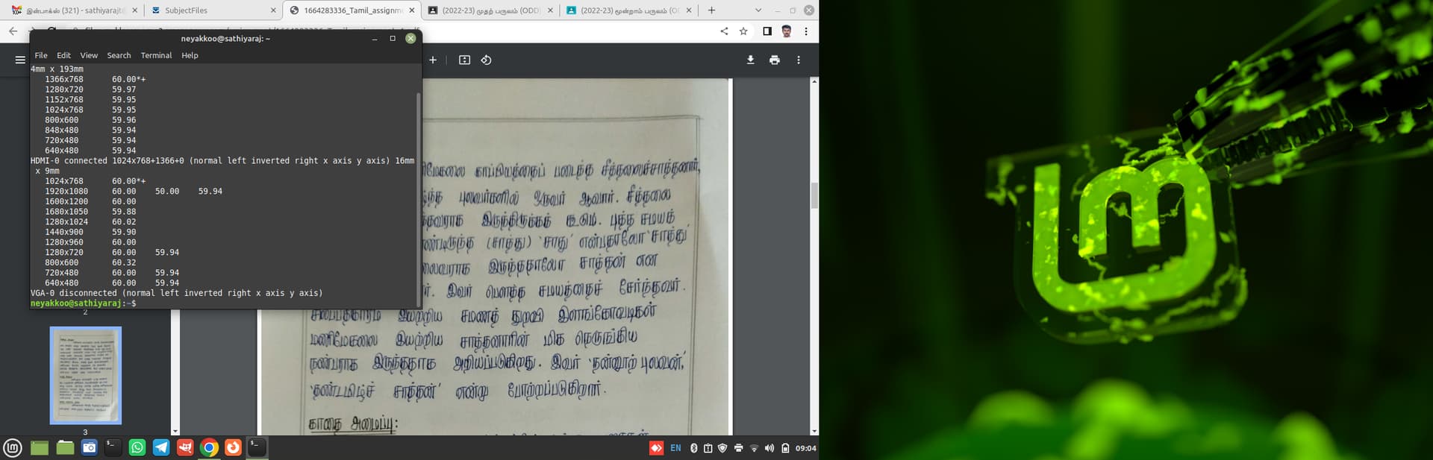The height and width of the screenshot is (460, 1433).
Task: Open the shield security tray icon
Action: pyautogui.click(x=722, y=448)
